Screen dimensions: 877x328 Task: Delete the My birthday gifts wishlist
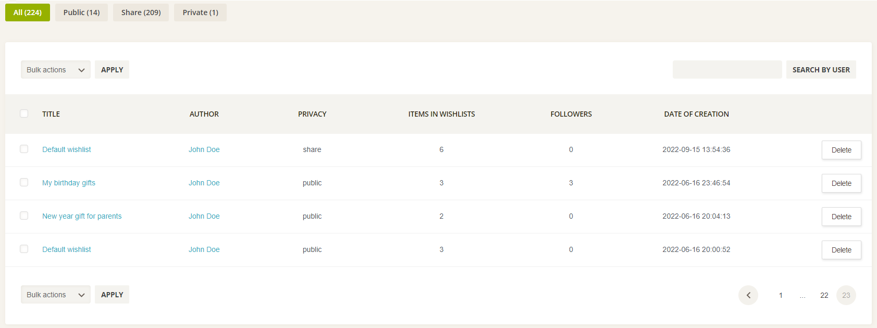coord(841,183)
